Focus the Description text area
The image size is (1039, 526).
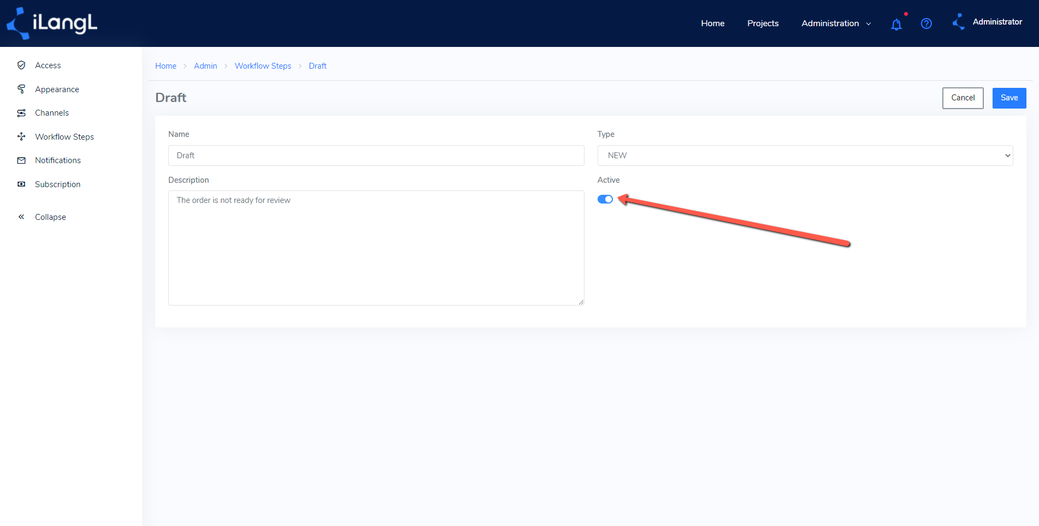(376, 248)
